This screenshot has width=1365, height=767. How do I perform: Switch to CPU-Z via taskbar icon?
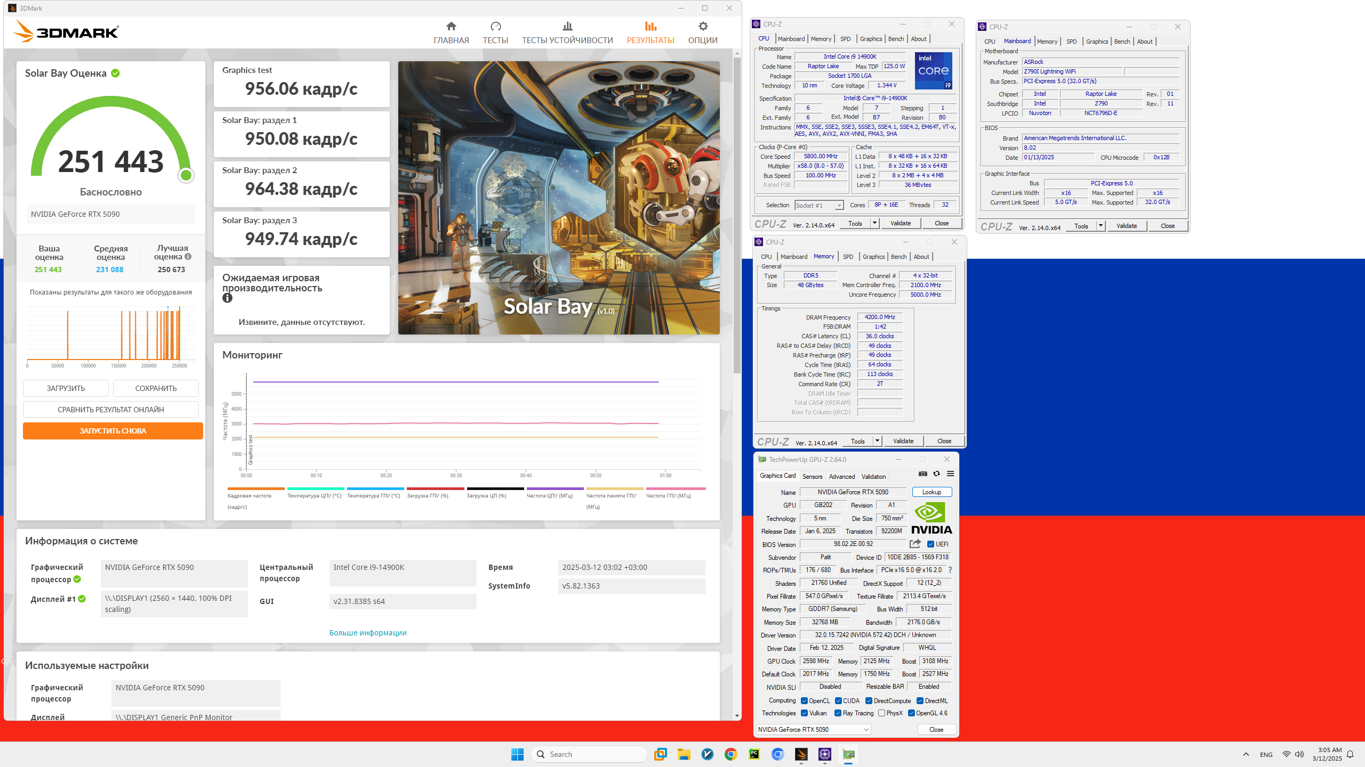(824, 754)
